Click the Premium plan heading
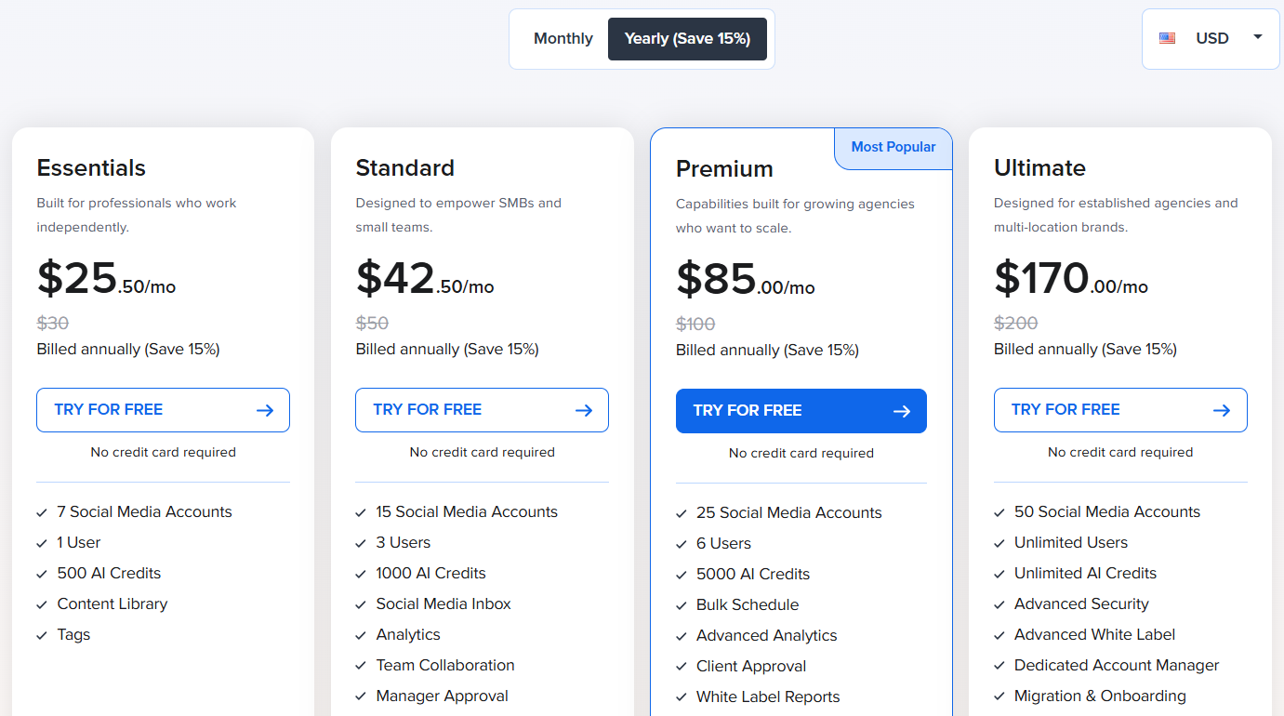The height and width of the screenshot is (716, 1284). pyautogui.click(x=724, y=168)
